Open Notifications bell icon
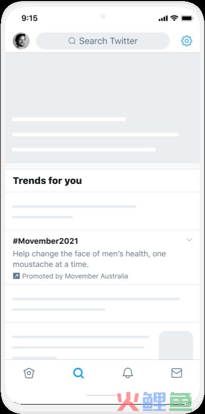Screen dimensions: 205x414 coord(128,373)
